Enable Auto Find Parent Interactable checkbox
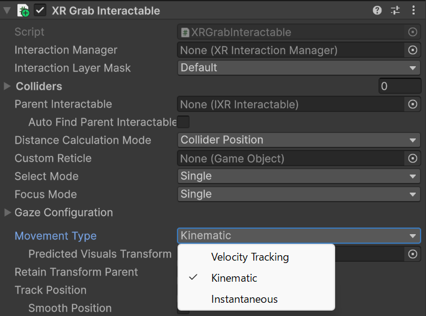Image resolution: width=426 pixels, height=316 pixels. tap(183, 122)
